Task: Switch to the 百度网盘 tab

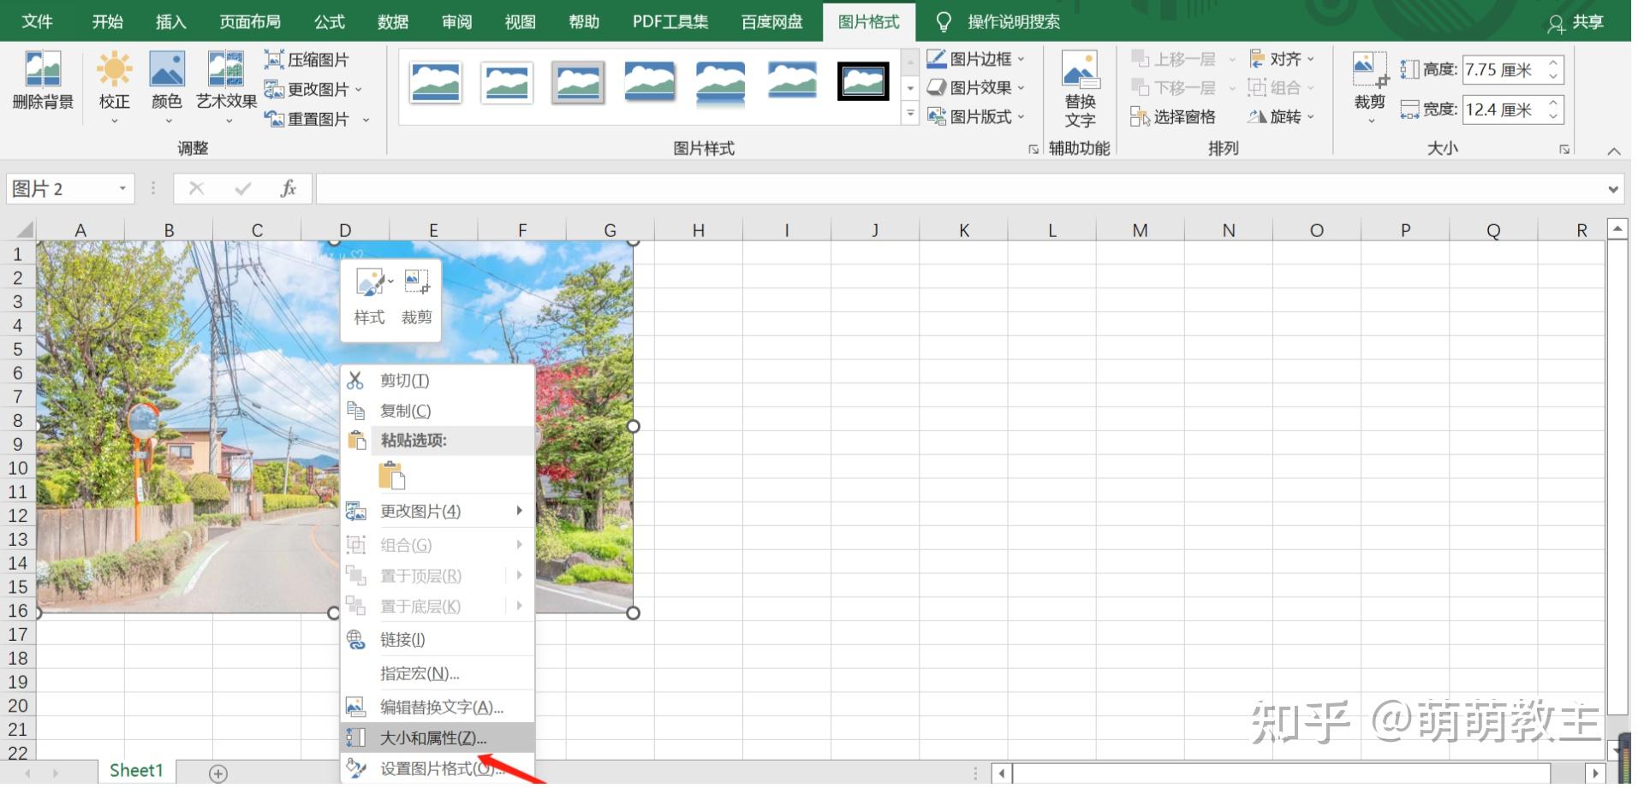Action: coord(772,21)
